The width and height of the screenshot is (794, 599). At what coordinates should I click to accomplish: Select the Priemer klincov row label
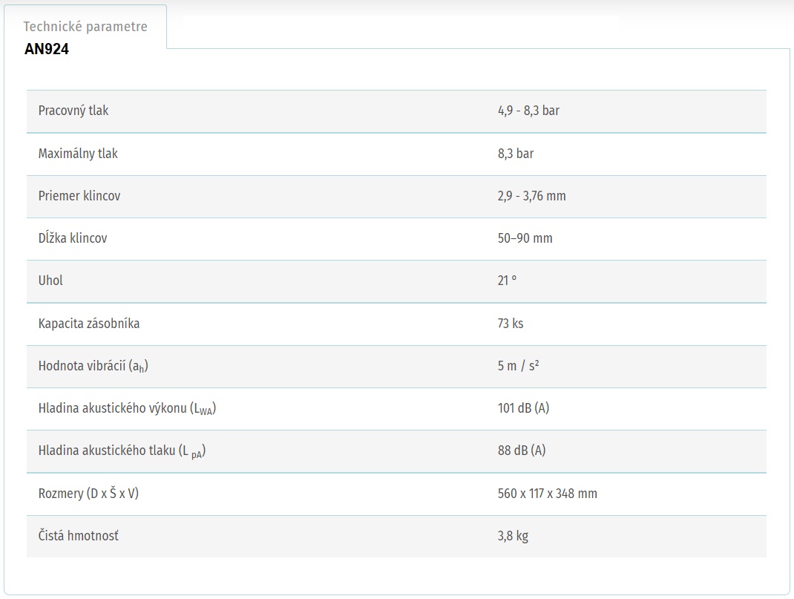click(x=79, y=196)
